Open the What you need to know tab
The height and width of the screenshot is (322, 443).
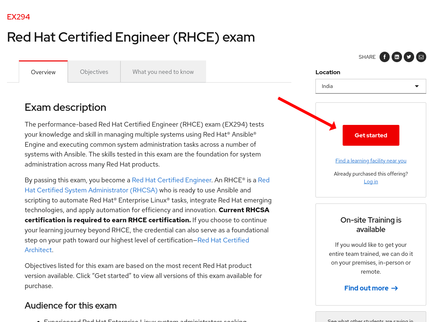163,72
